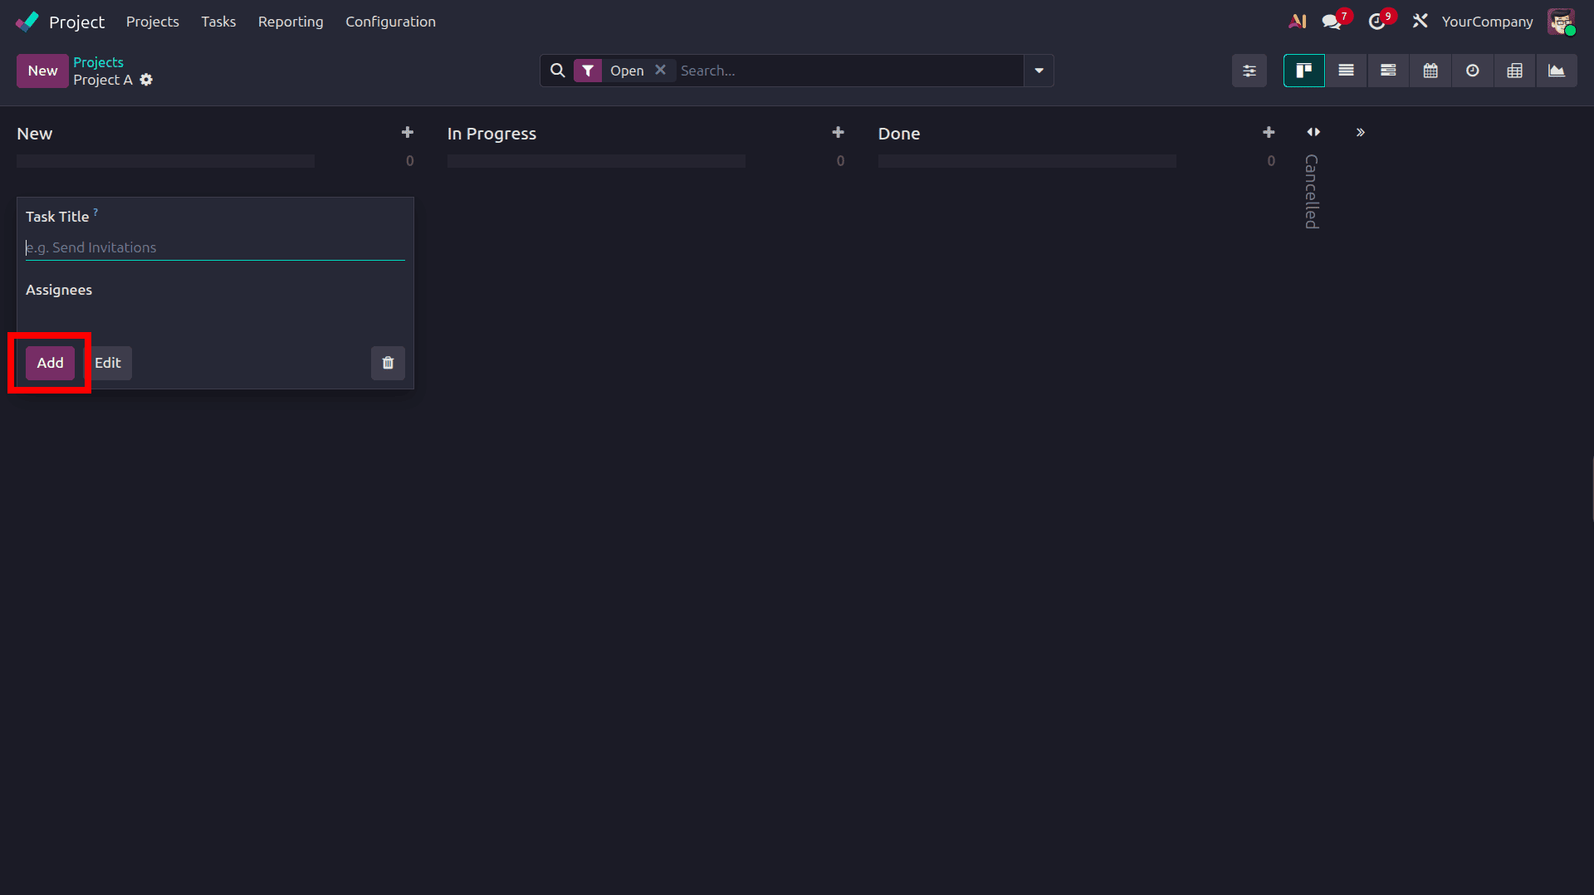The width and height of the screenshot is (1594, 895).
Task: Open conversations messages icon
Action: (x=1332, y=22)
